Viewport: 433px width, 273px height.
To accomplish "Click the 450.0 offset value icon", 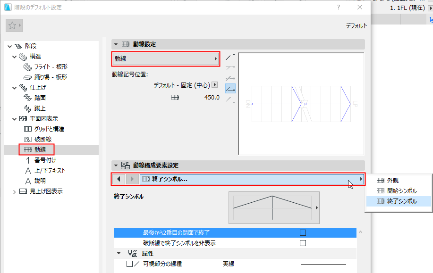I will (175, 97).
